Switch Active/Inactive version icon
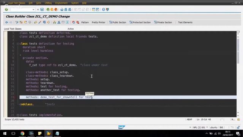The image size is (243, 137). point(21,22)
